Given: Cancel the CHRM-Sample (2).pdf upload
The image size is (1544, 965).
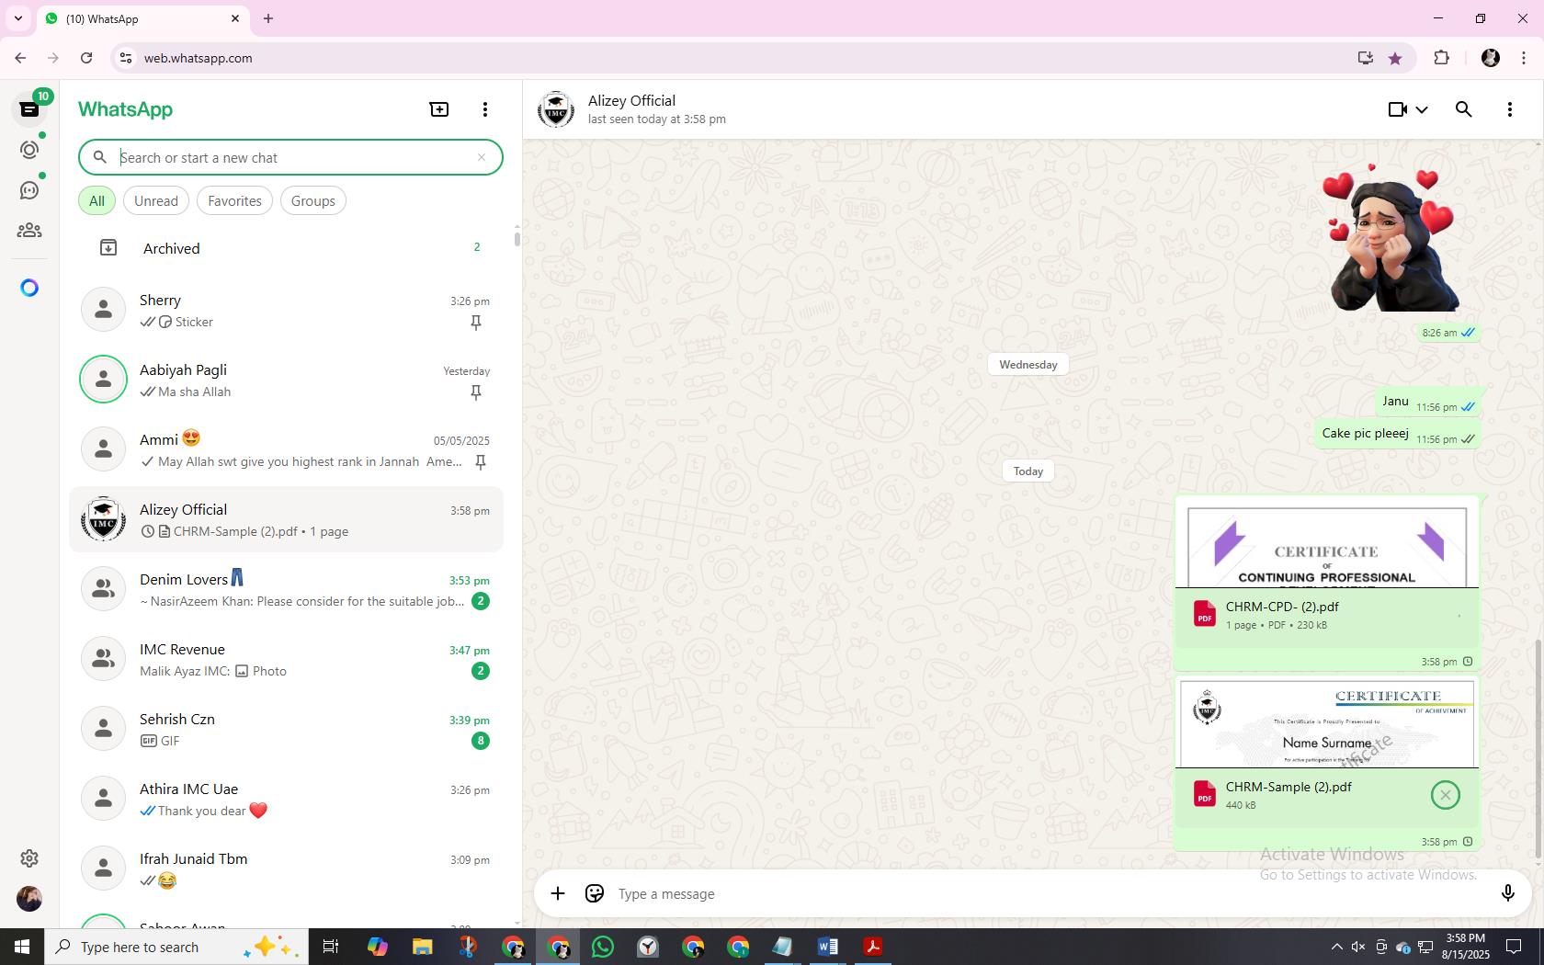Looking at the screenshot, I should (x=1446, y=795).
